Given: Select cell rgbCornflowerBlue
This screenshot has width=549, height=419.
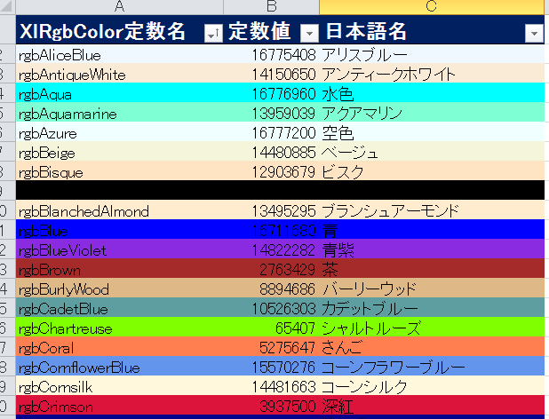Looking at the screenshot, I should 119,367.
